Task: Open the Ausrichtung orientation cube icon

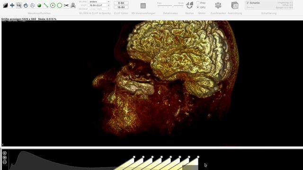Action: (235, 5)
